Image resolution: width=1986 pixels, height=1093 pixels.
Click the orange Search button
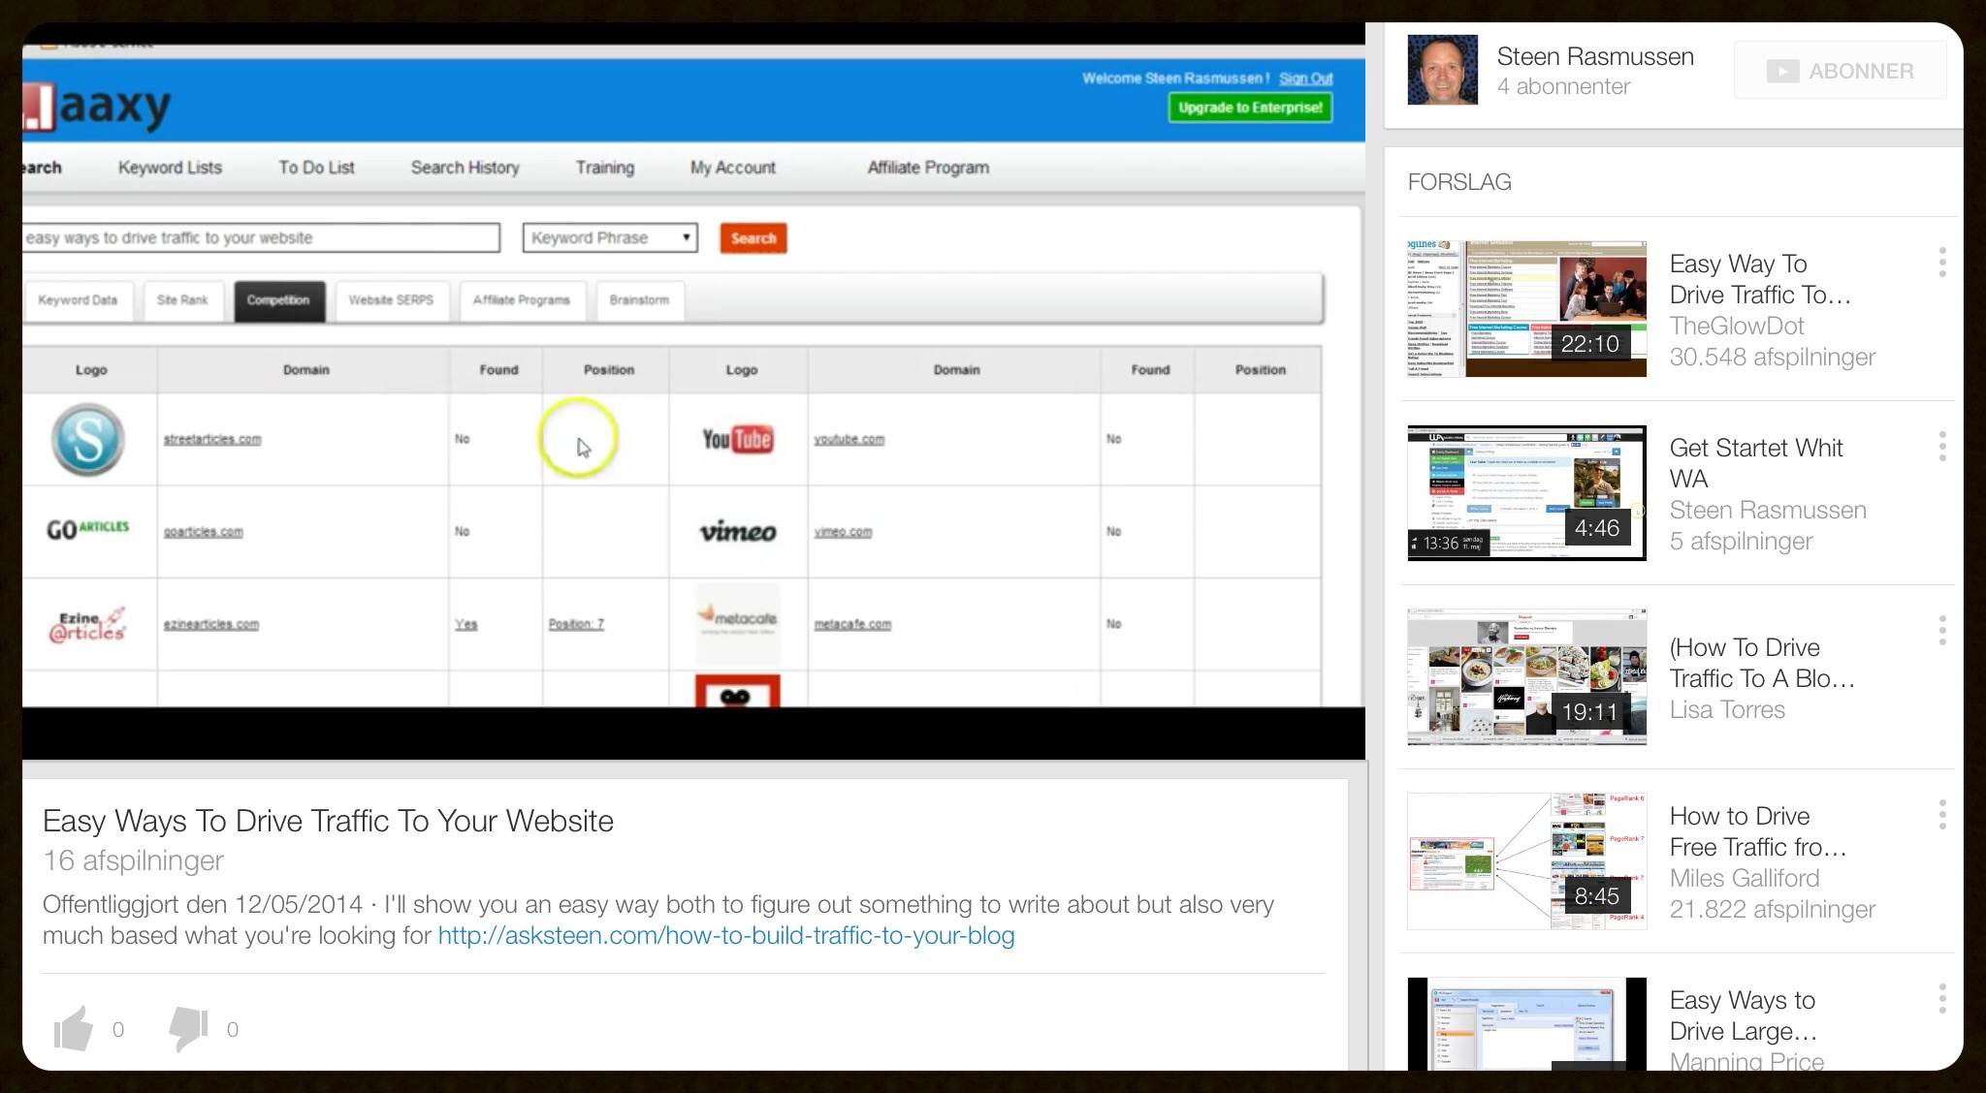753,238
